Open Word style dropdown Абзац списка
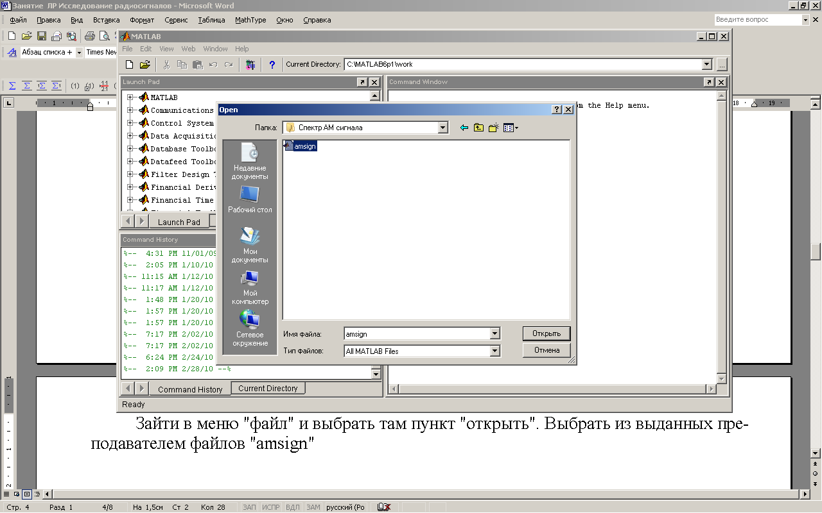The image size is (822, 513). pos(80,53)
